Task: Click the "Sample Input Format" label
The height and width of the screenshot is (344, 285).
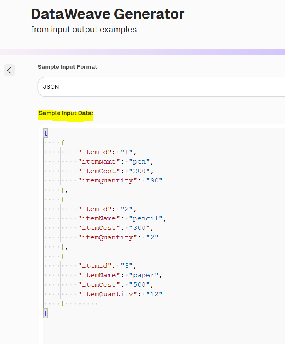Action: click(x=67, y=67)
